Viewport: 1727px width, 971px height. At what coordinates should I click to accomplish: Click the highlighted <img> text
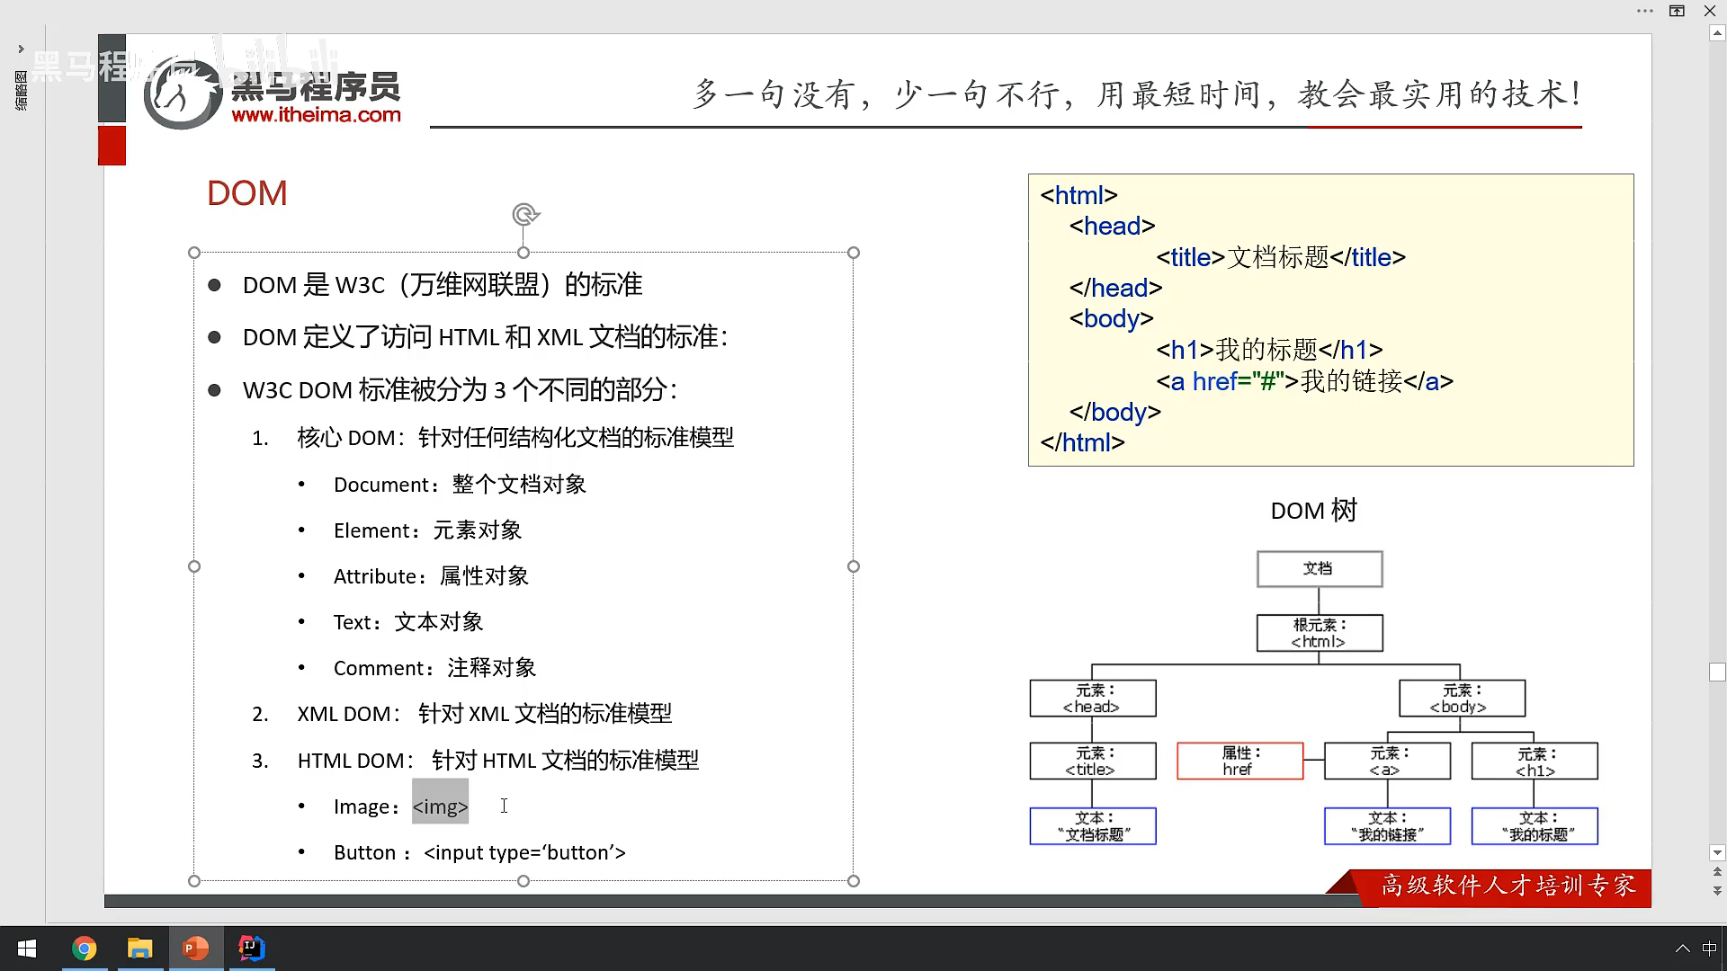pos(440,806)
